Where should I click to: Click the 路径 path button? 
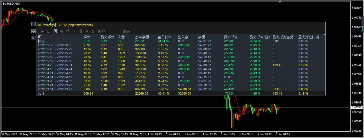(127, 31)
